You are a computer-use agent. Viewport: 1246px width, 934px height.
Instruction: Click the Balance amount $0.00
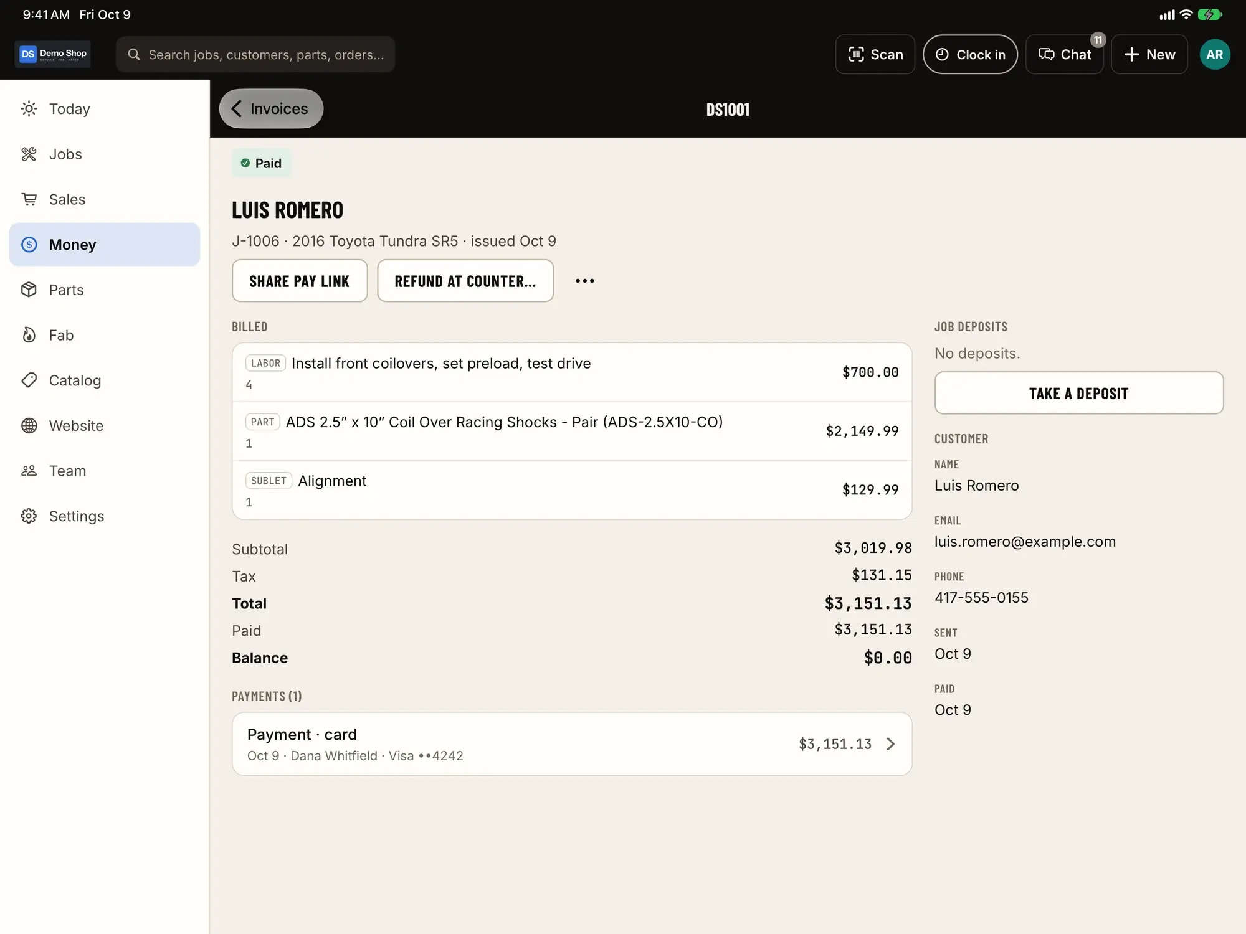click(888, 658)
